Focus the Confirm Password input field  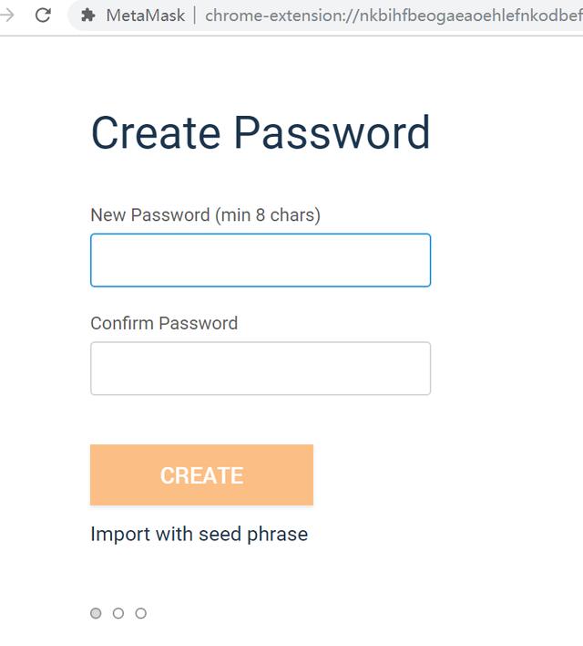261,369
